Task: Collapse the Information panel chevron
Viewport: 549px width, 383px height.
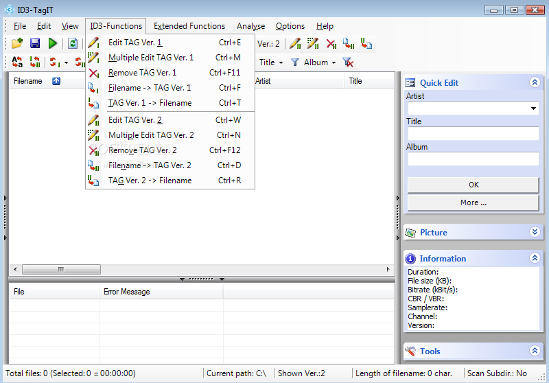Action: (535, 258)
